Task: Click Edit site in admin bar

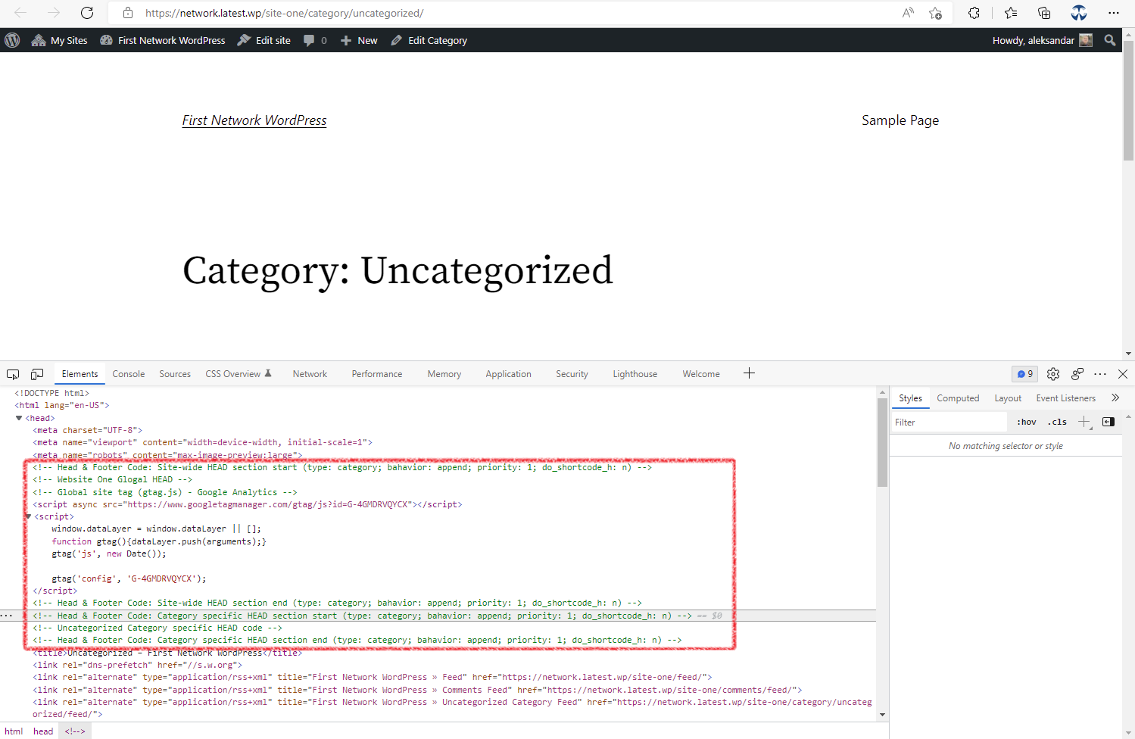Action: click(263, 40)
